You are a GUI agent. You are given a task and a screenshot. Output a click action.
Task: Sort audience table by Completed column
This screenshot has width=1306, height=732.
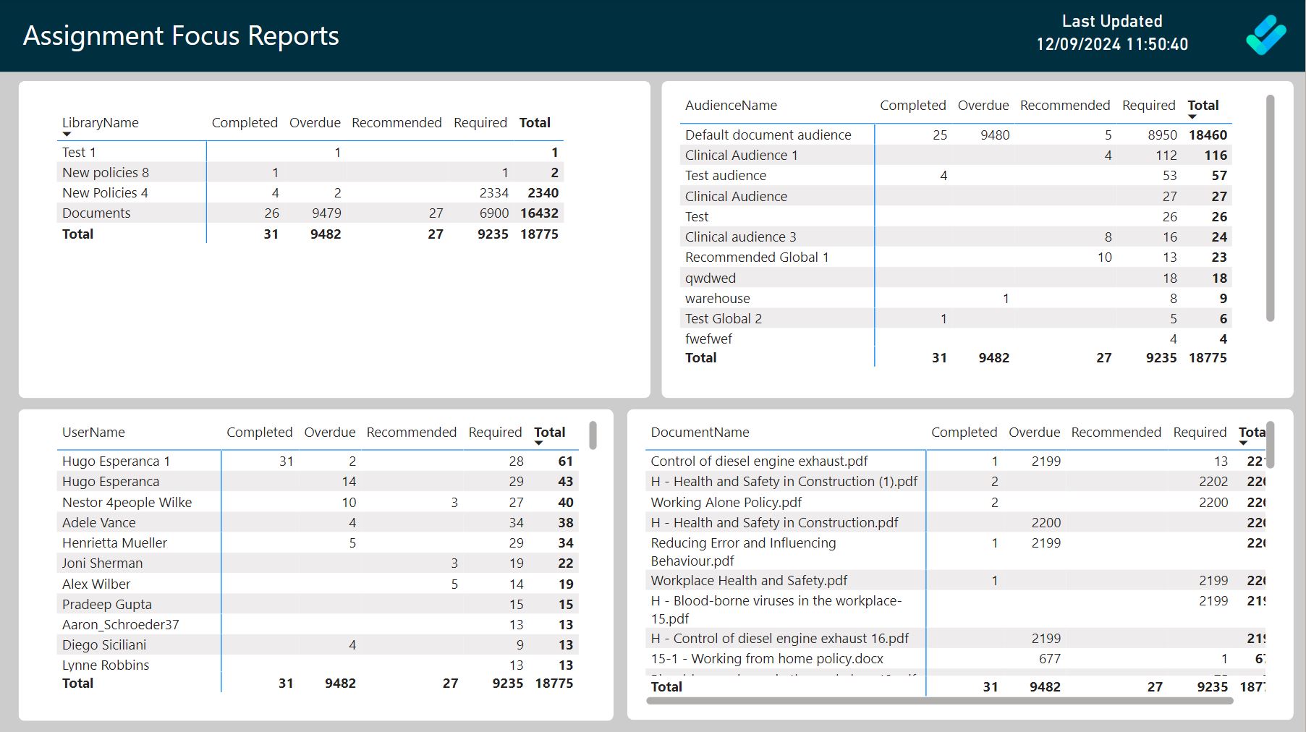point(913,106)
